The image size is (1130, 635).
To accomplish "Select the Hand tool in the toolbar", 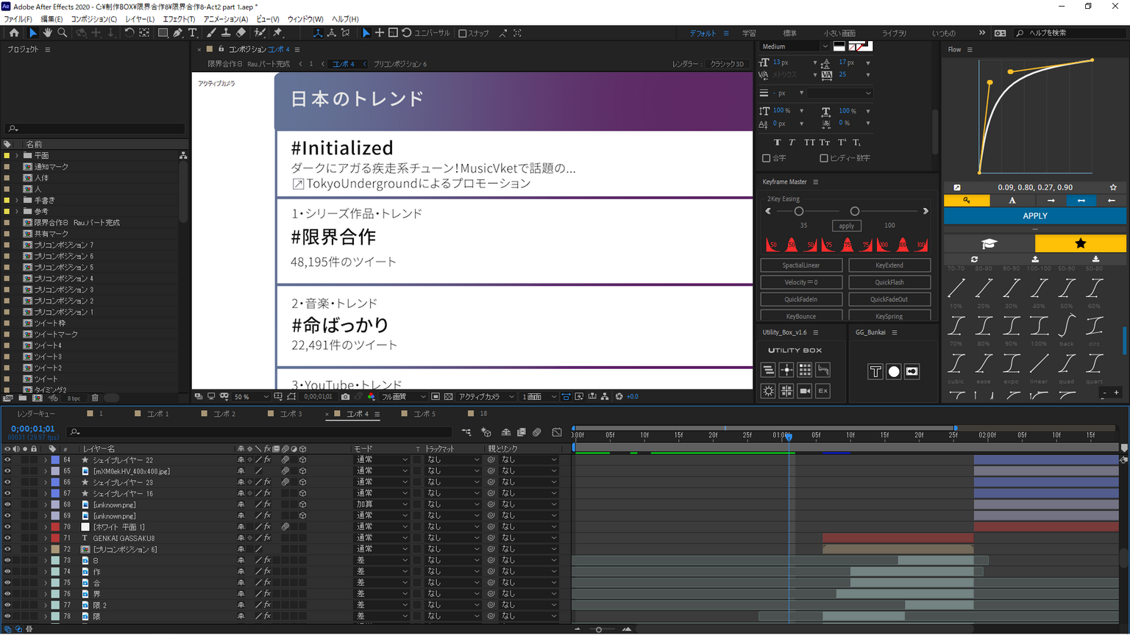I will 47,33.
